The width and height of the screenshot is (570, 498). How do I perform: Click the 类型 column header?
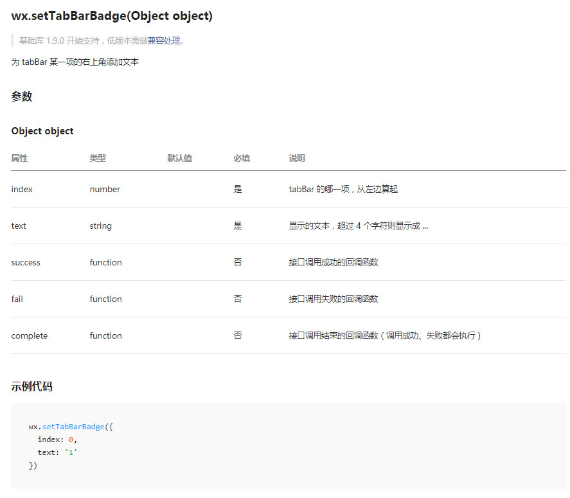(x=98, y=158)
